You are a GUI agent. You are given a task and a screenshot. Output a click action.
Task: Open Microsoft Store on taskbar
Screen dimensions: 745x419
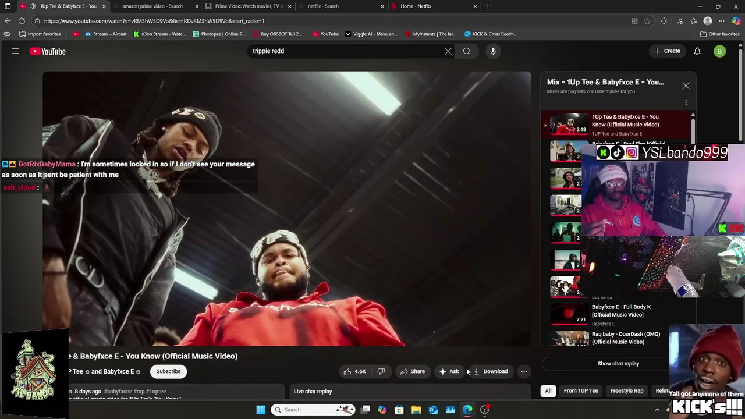click(x=399, y=410)
